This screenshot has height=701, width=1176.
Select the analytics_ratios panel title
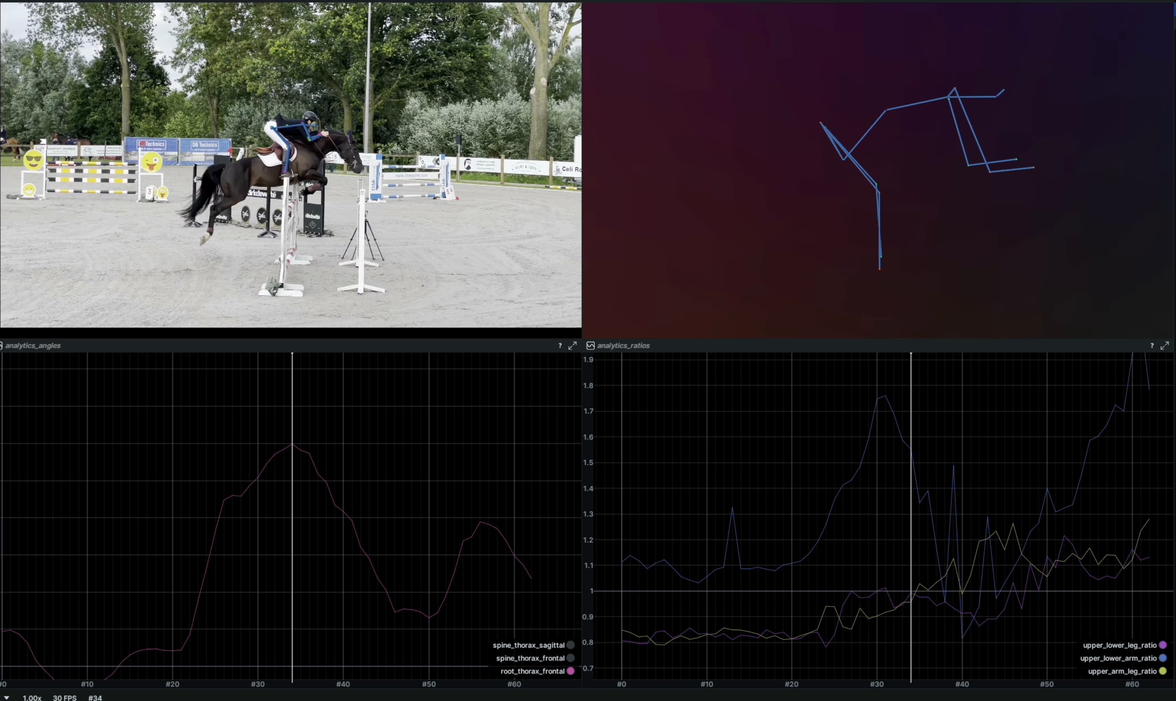coord(623,346)
